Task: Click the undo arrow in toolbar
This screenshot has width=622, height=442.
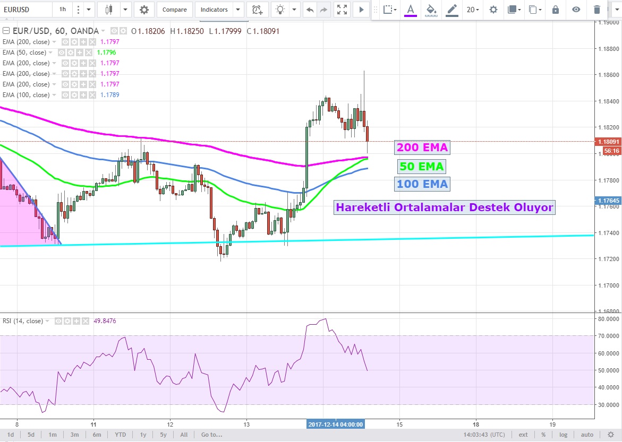Action: (310, 10)
